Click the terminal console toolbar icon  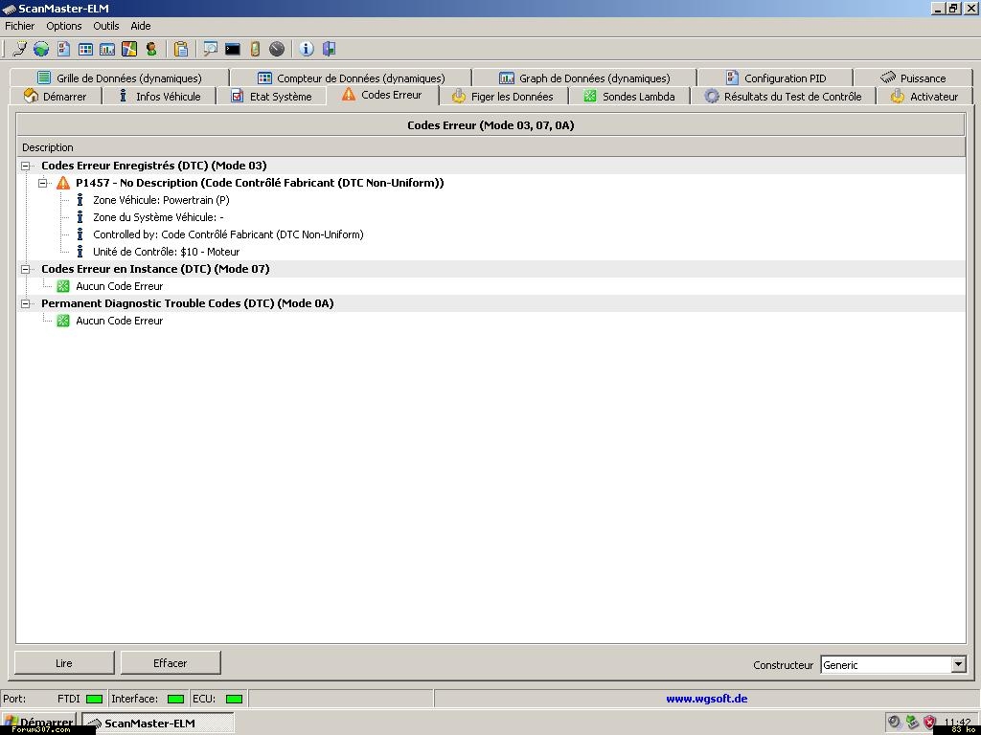pyautogui.click(x=233, y=49)
